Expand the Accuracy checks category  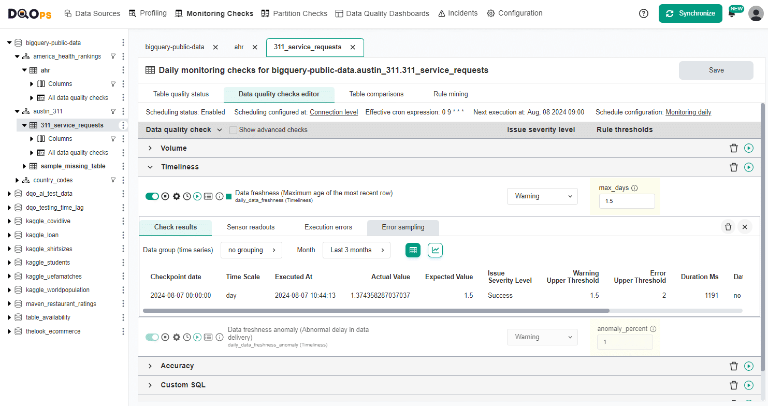point(150,366)
